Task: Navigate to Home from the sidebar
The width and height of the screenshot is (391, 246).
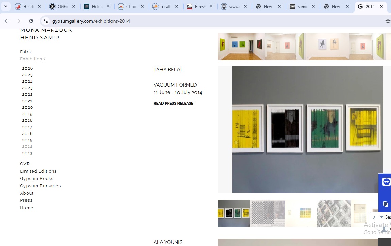Action: 27,208
